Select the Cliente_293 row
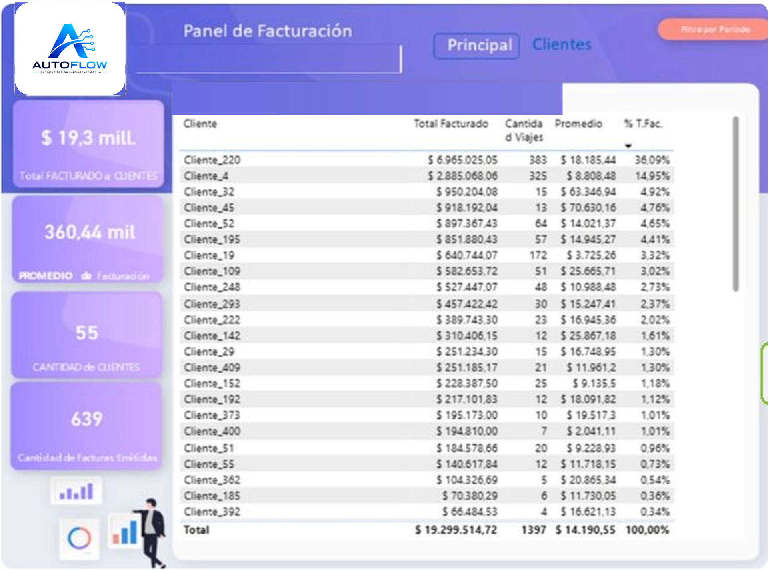The width and height of the screenshot is (768, 570). pos(427,304)
